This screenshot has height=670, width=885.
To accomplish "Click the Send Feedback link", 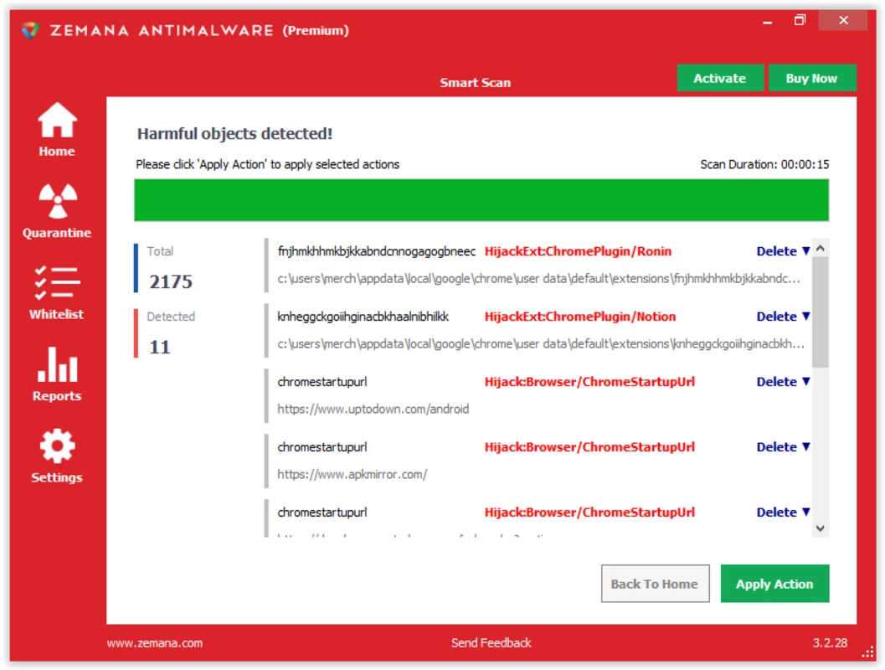I will 491,643.
